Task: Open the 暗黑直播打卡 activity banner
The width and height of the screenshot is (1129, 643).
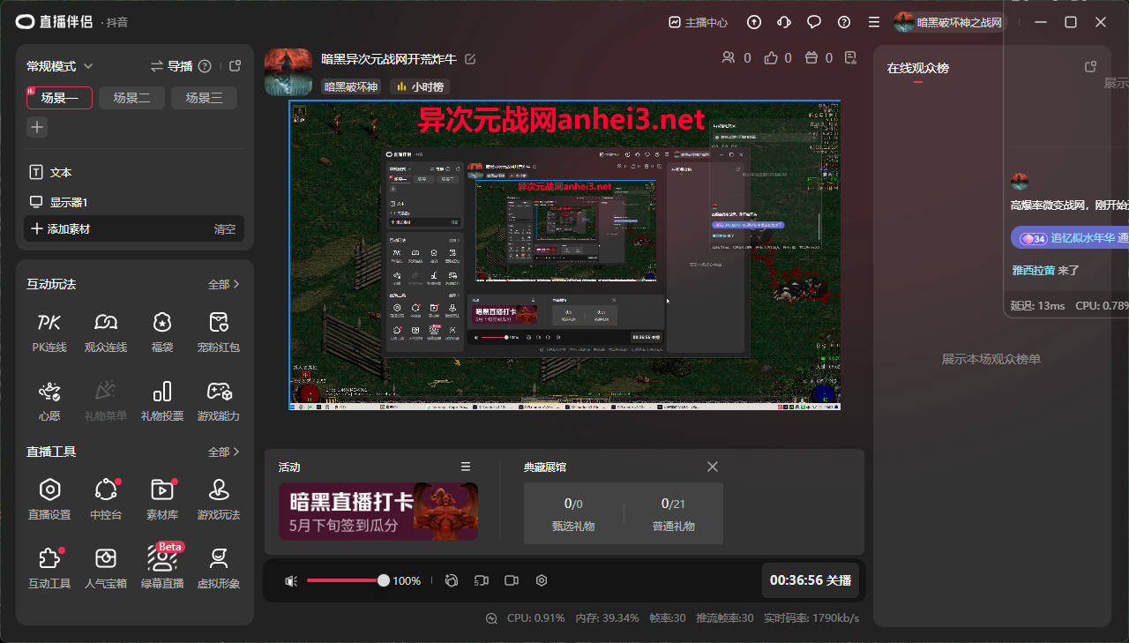Action: coord(378,511)
